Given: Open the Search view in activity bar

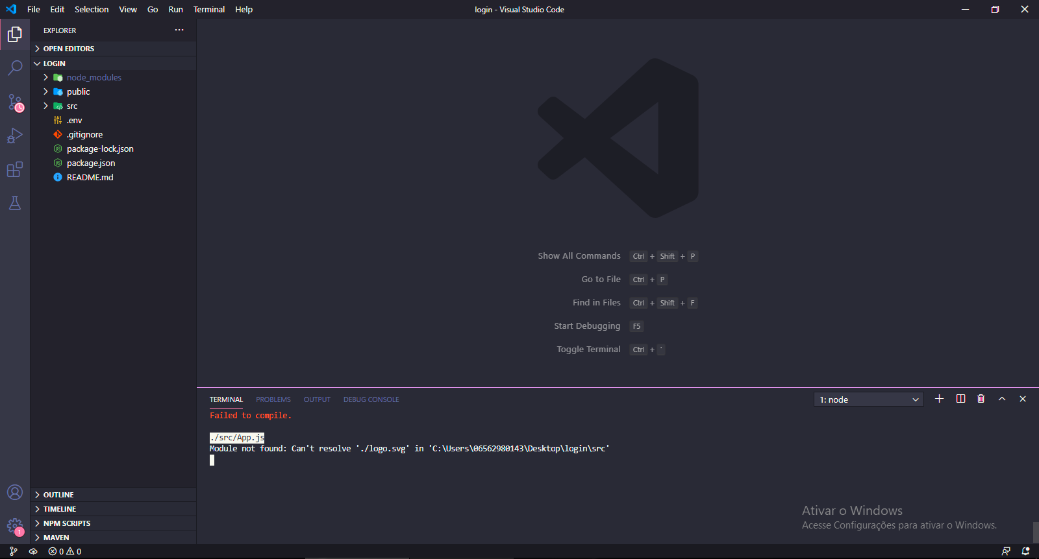Looking at the screenshot, I should [15, 68].
